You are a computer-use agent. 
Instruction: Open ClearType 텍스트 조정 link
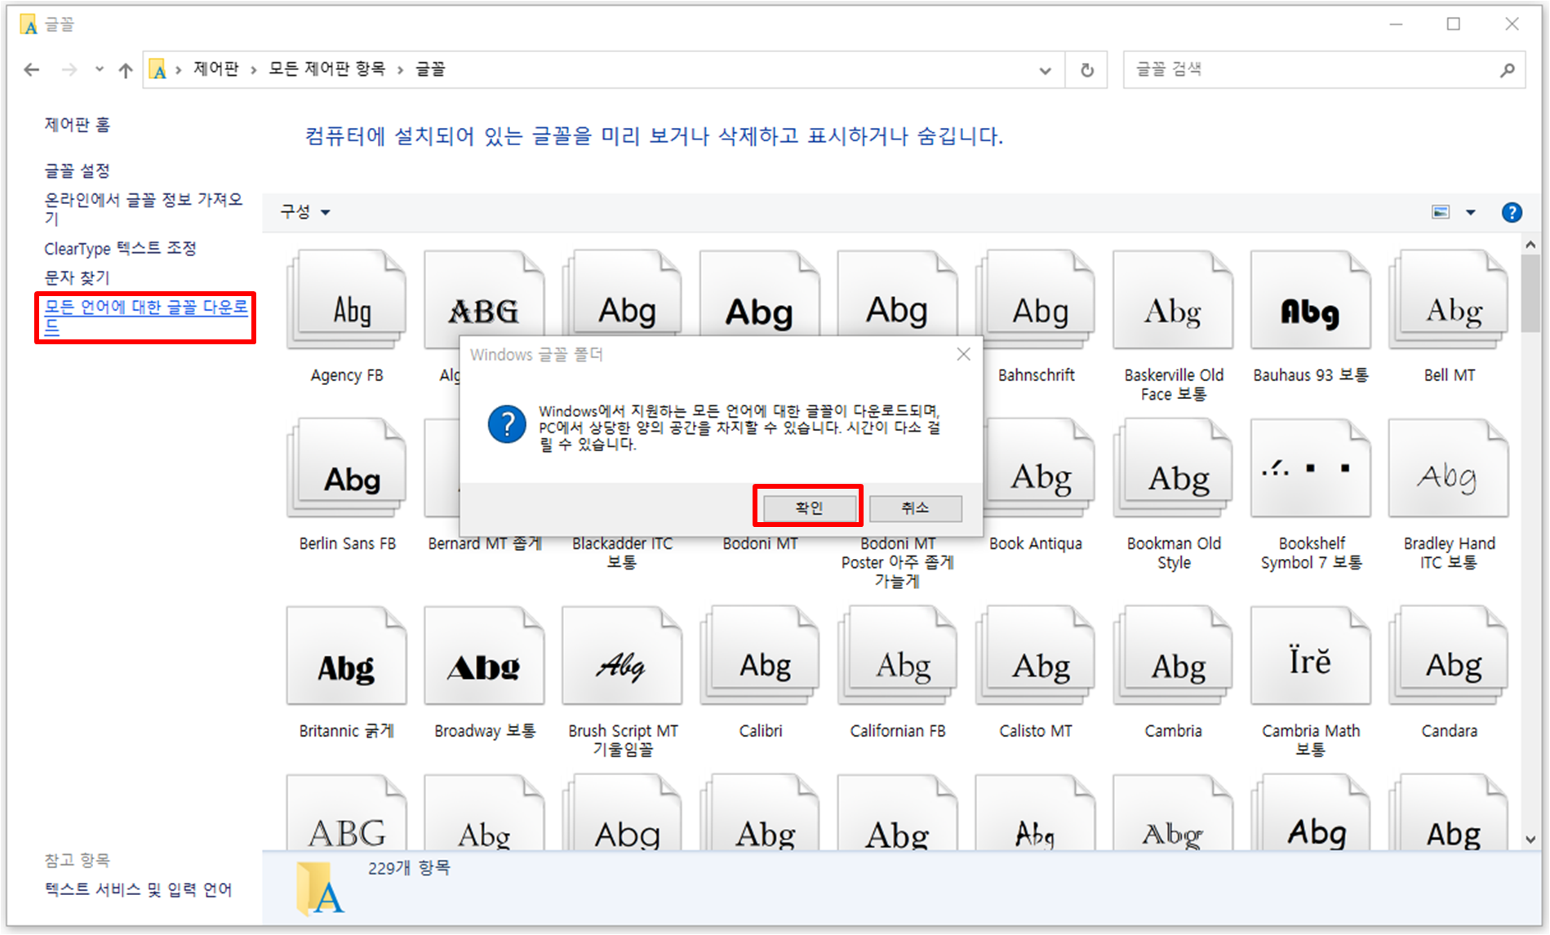tap(120, 248)
